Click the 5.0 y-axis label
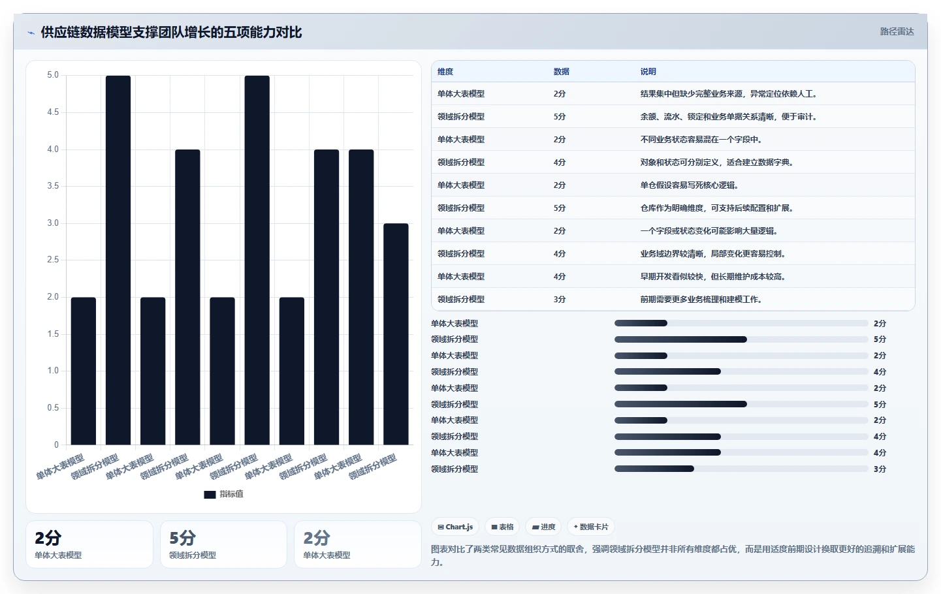The width and height of the screenshot is (941, 594). click(53, 75)
